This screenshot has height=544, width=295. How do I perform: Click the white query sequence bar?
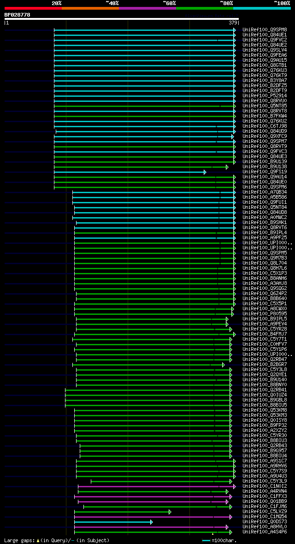pos(122,19)
